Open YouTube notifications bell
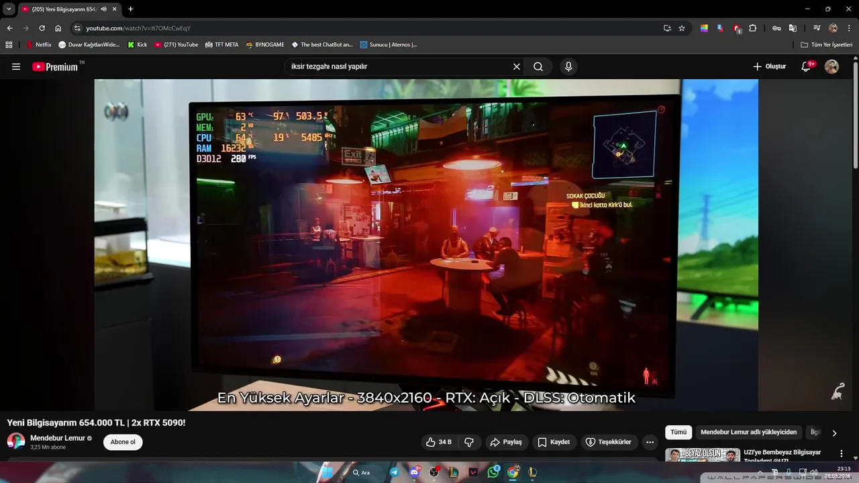This screenshot has width=859, height=483. point(807,66)
